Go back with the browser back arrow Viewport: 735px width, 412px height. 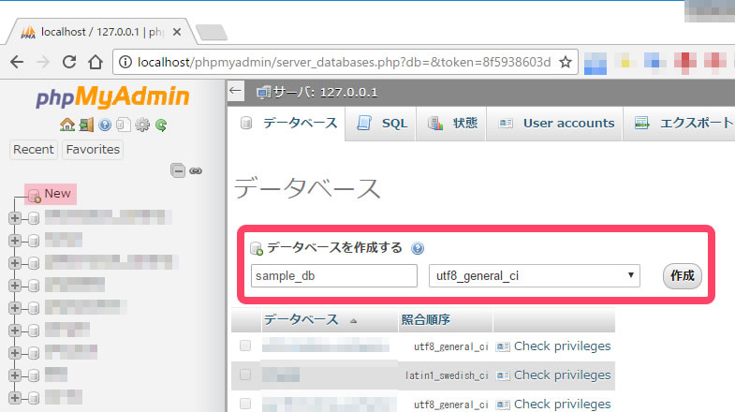[17, 62]
